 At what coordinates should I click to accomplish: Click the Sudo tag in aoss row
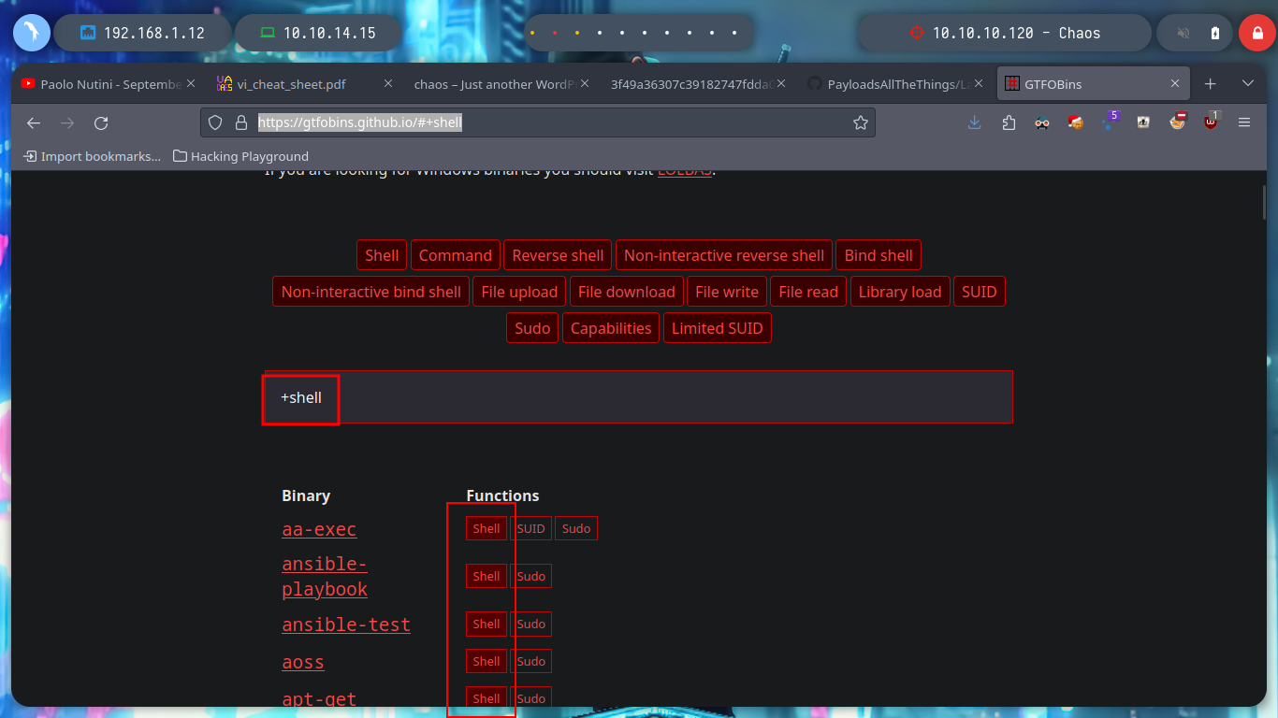click(x=530, y=662)
